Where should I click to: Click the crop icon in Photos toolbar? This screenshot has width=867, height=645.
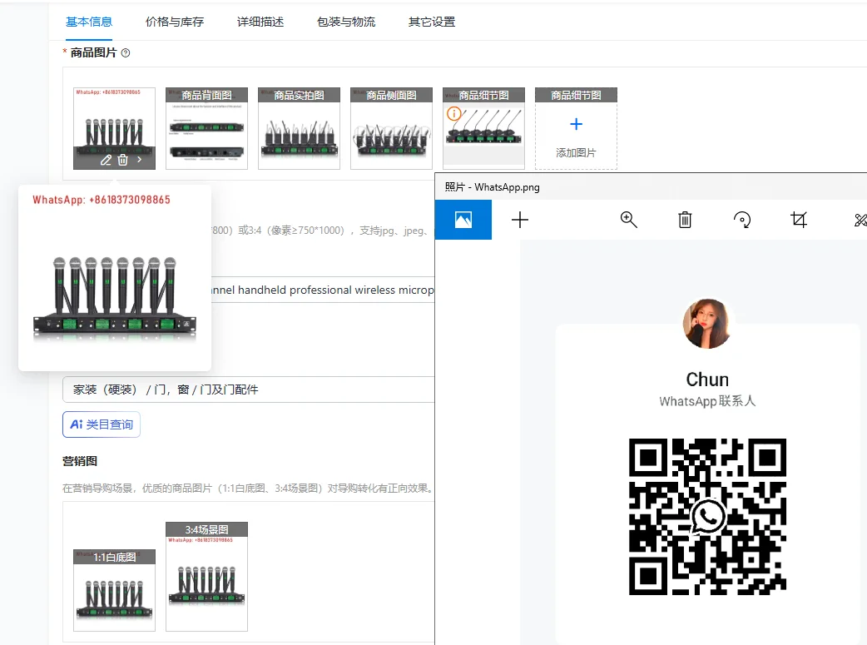pos(799,220)
